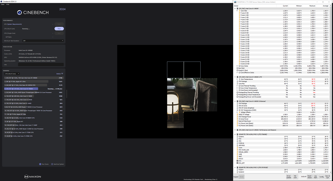Click Log Start in HWiNFO
The height and width of the screenshot is (181, 333).
pyautogui.click(x=315, y=177)
